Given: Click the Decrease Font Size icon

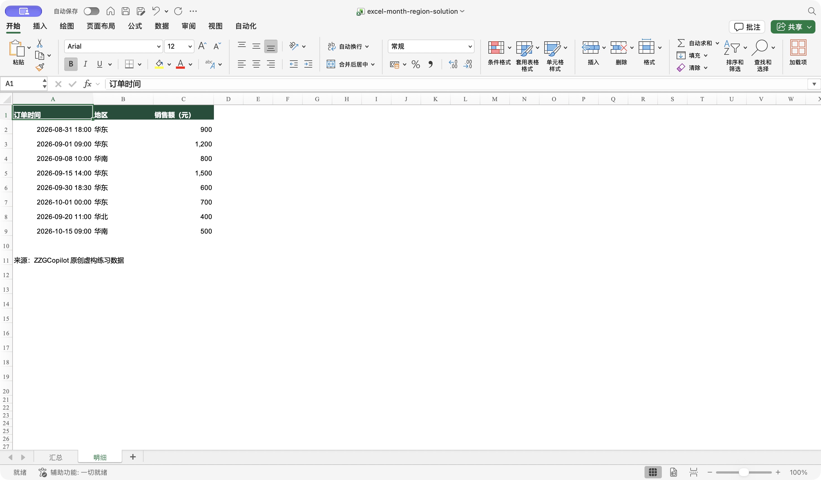Looking at the screenshot, I should click(x=217, y=46).
